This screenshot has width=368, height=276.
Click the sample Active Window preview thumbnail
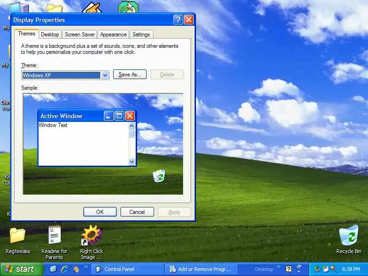pyautogui.click(x=87, y=138)
